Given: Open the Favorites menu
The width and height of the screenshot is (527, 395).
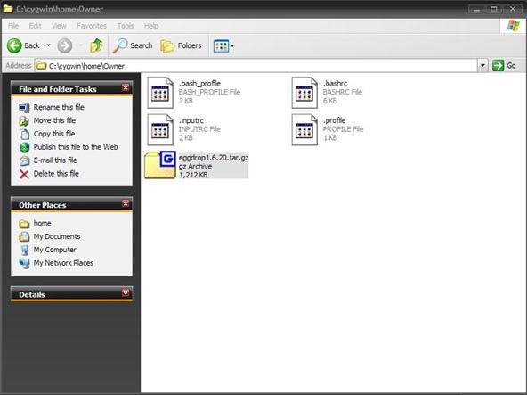Looking at the screenshot, I should (x=92, y=26).
